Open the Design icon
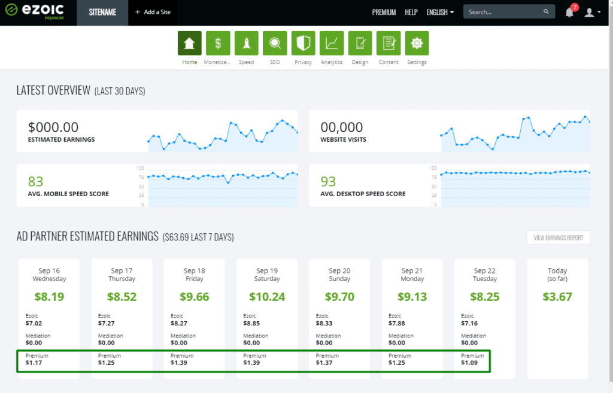This screenshot has height=393, width=613. [x=360, y=43]
